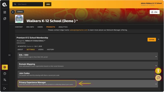Click the Like button
The width and height of the screenshot is (164, 92).
pyautogui.click(x=155, y=12)
